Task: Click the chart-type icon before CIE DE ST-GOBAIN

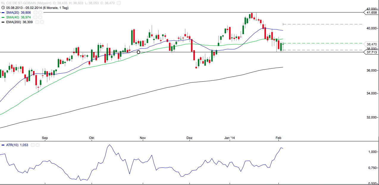Action: coord(3,3)
